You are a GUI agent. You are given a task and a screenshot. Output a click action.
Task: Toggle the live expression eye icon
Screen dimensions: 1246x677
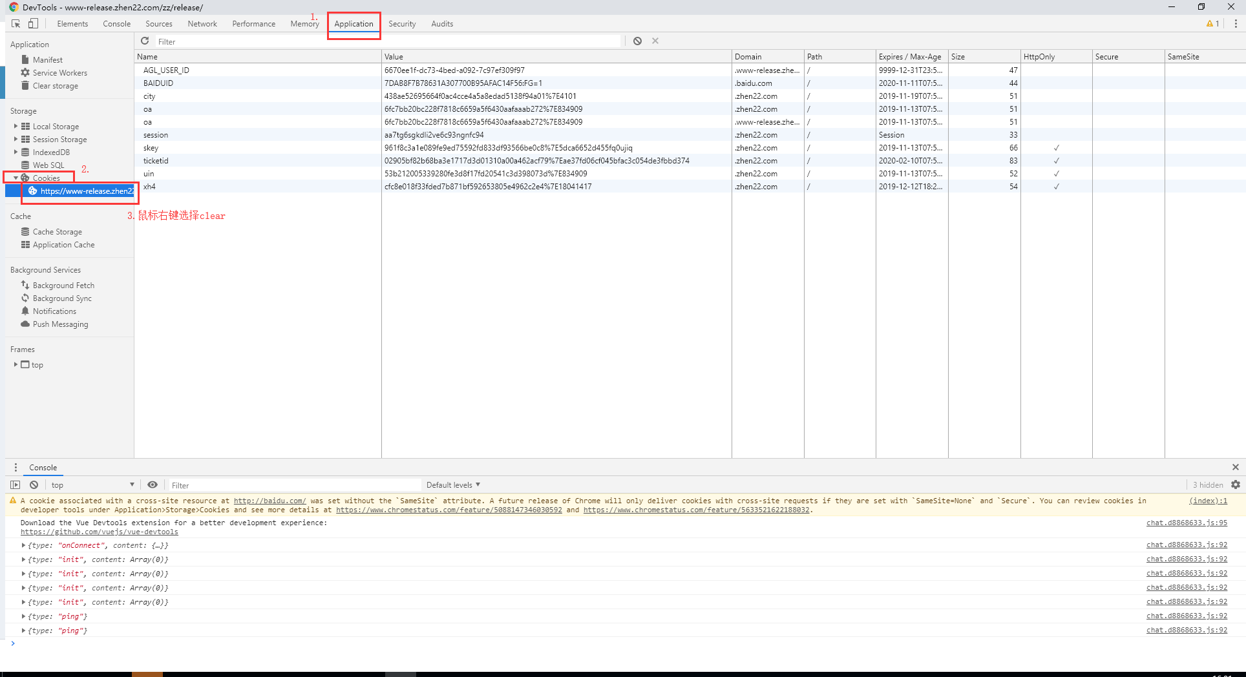click(x=153, y=484)
